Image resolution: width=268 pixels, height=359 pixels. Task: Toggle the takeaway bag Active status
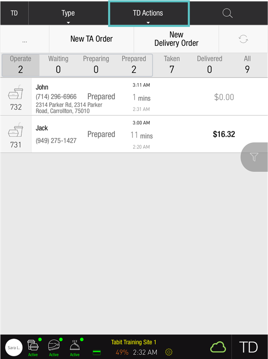pos(33,347)
